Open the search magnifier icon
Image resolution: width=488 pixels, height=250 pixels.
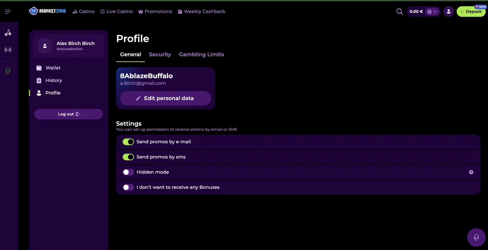pos(400,11)
